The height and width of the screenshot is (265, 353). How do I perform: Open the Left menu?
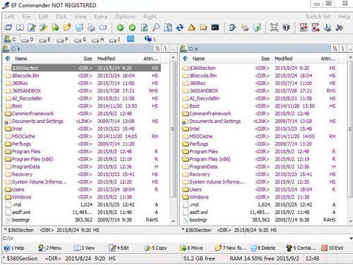(10, 16)
